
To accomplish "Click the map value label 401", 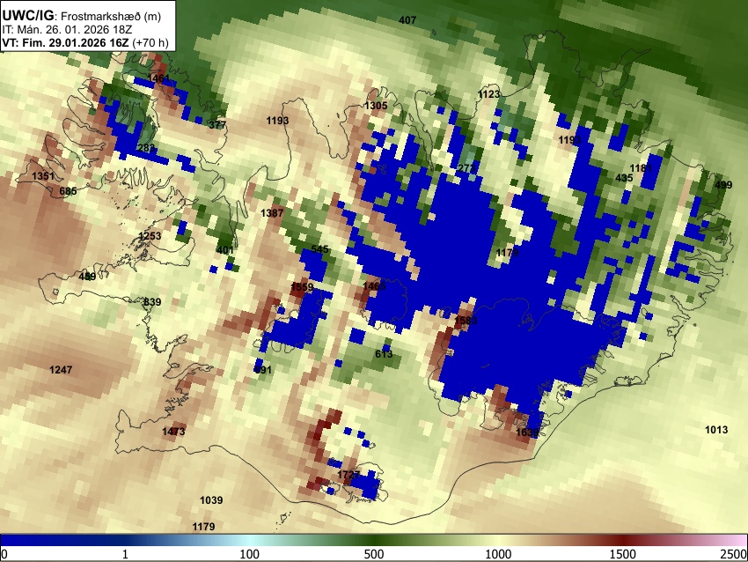I will 225,250.
